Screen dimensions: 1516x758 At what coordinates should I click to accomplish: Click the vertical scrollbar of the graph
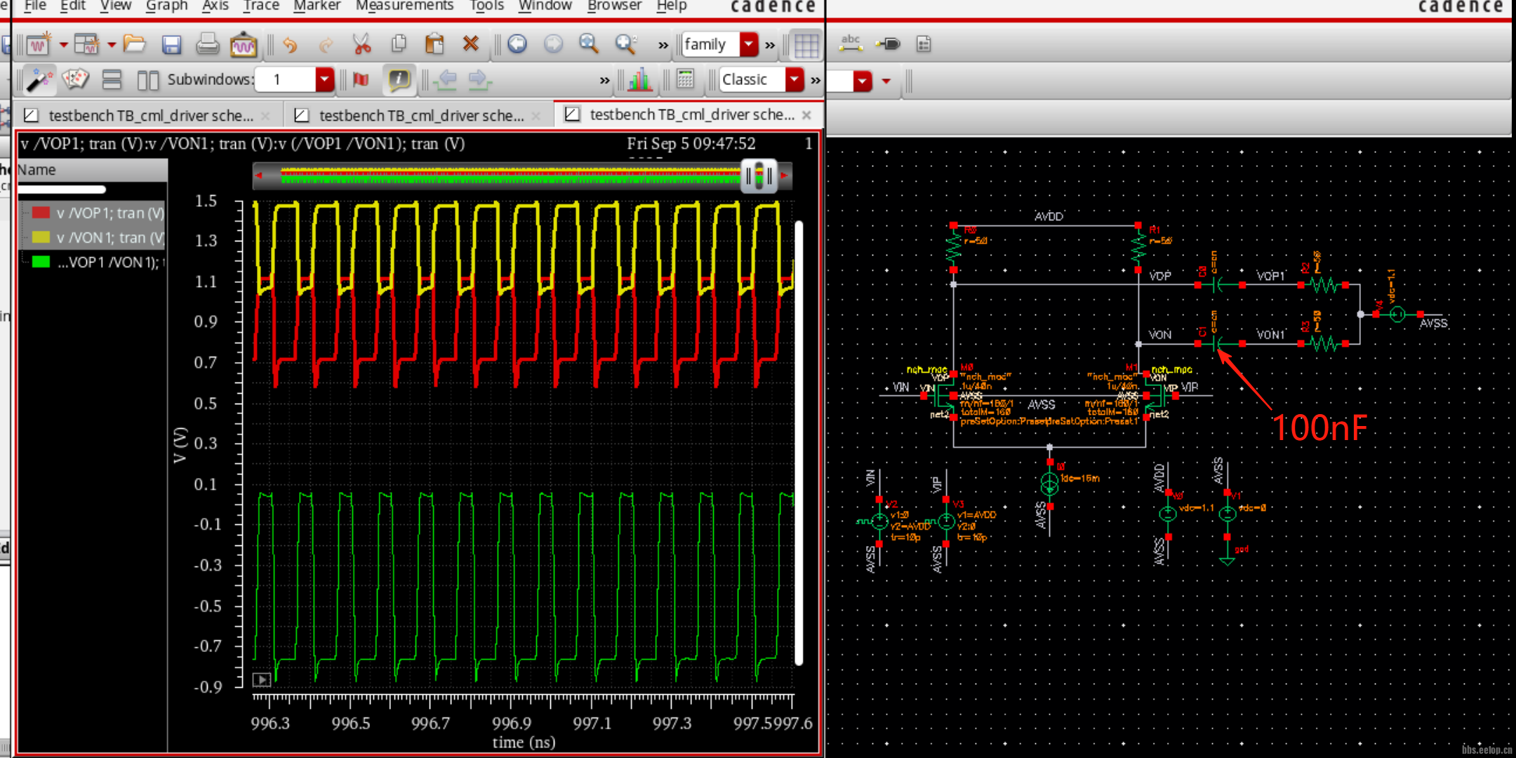point(799,443)
